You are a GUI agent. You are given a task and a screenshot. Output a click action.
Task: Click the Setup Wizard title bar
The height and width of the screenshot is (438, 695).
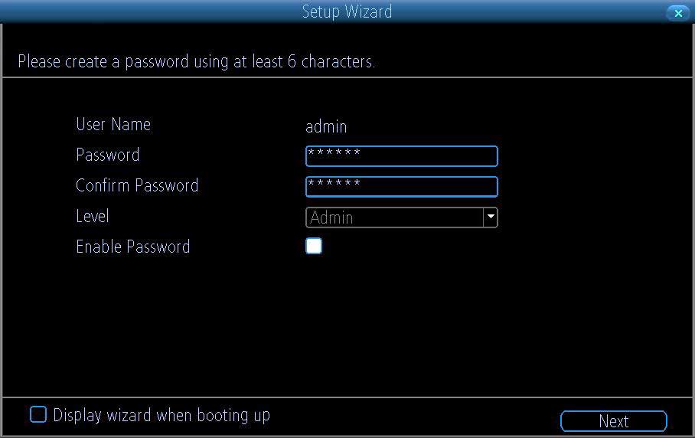(x=347, y=11)
